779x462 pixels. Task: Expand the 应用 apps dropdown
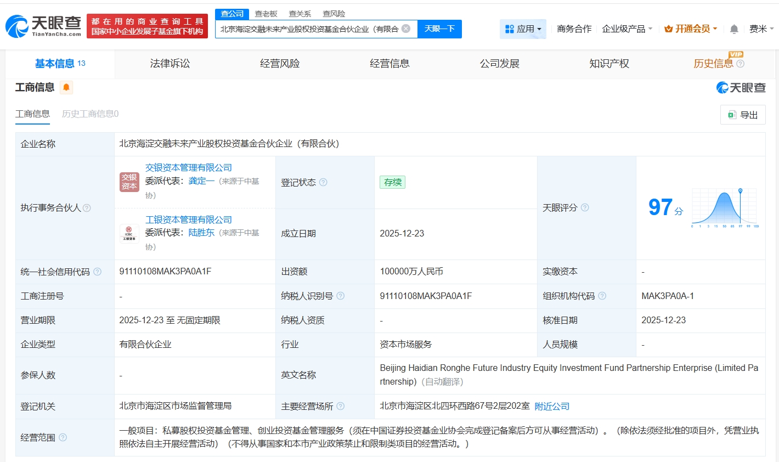coord(523,29)
